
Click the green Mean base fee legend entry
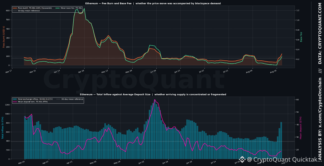tap(68, 8)
